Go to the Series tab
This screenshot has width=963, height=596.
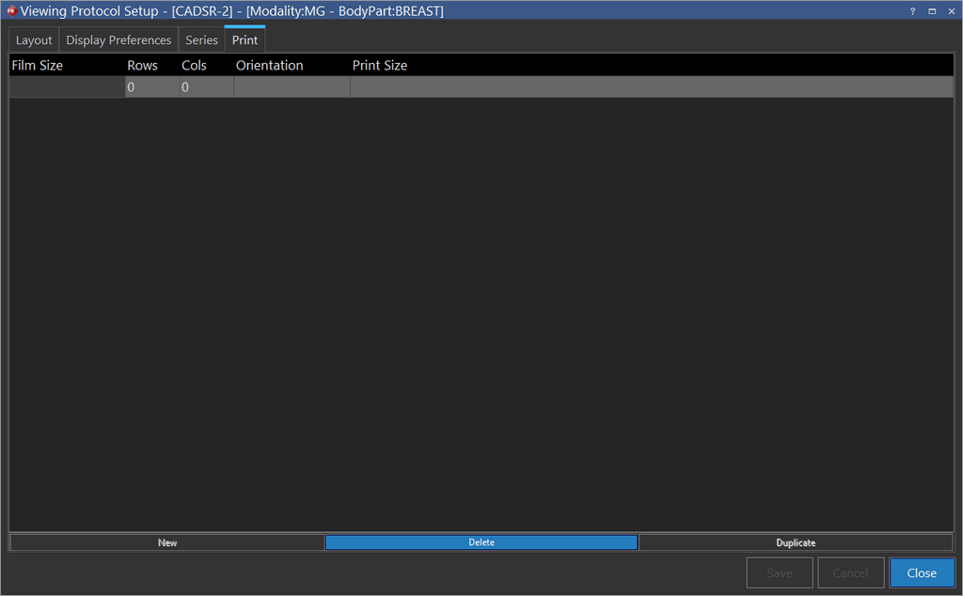tap(201, 40)
